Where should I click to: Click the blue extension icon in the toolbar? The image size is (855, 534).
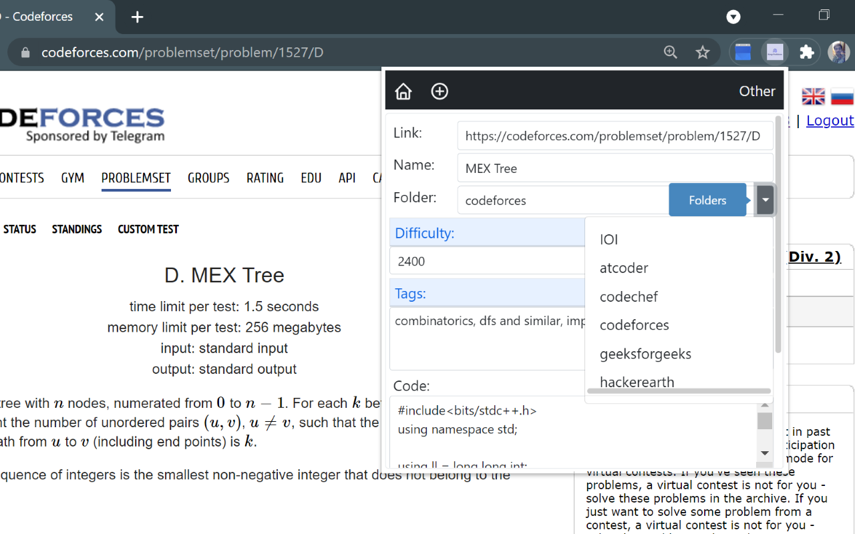point(743,52)
